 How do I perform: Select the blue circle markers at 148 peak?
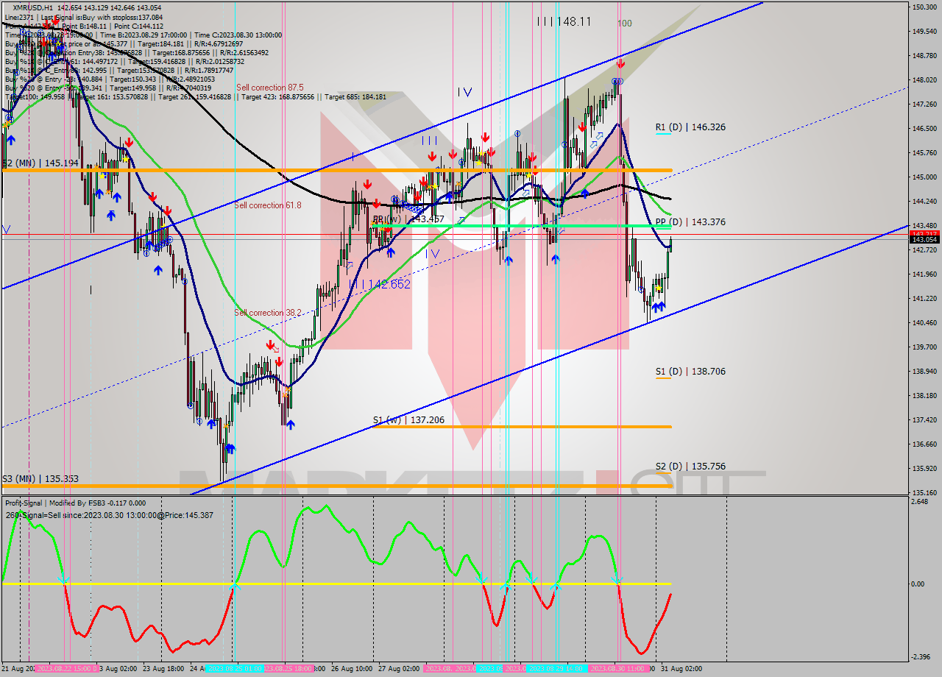(x=617, y=82)
